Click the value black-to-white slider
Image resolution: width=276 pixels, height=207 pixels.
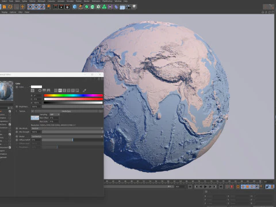coord(74,102)
